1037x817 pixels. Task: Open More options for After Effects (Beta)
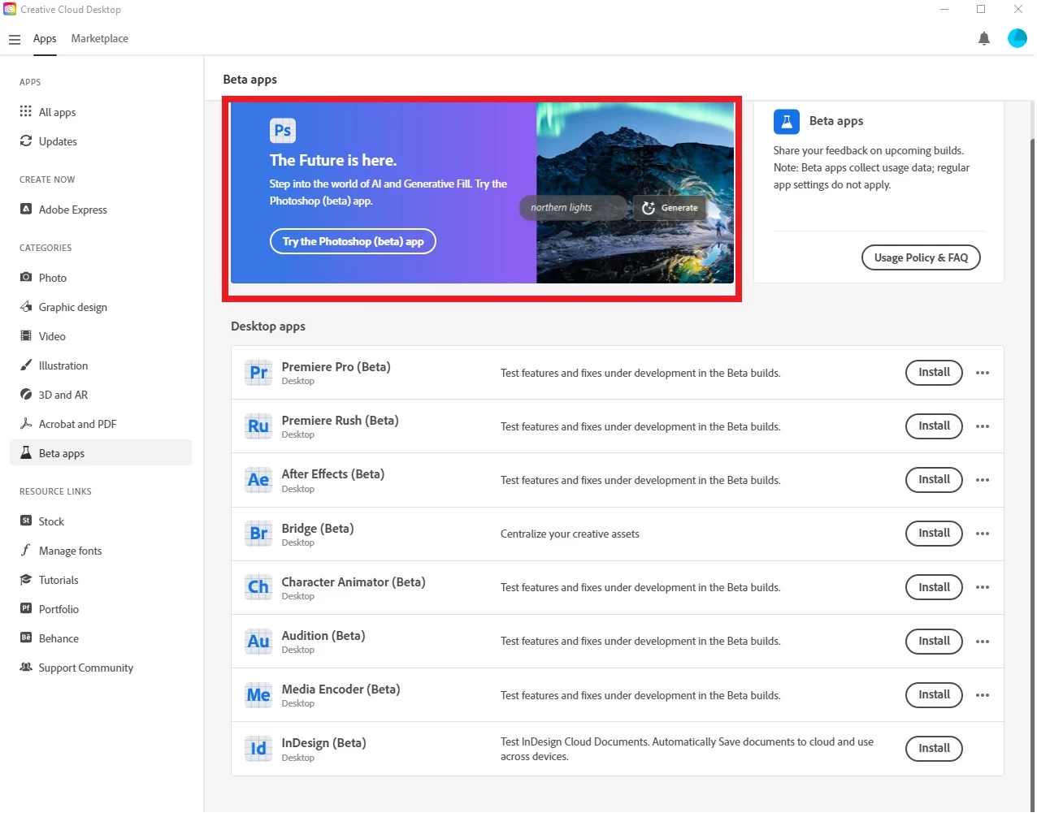click(x=983, y=480)
